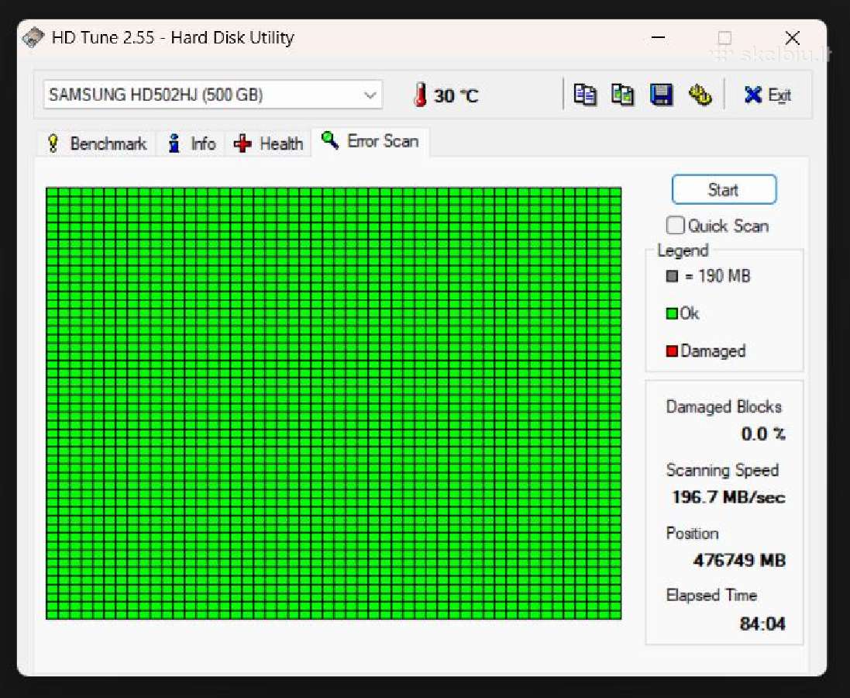Open the Health tab
This screenshot has height=698, width=850.
(268, 143)
